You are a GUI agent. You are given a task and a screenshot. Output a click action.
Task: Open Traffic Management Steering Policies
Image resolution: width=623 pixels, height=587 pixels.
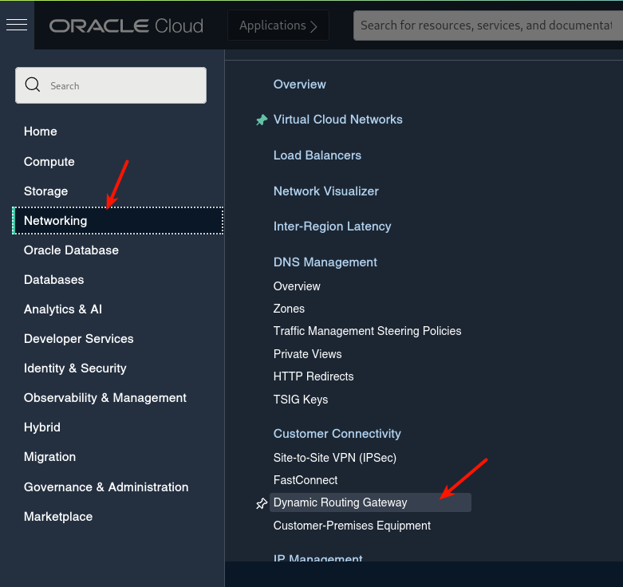[368, 331]
